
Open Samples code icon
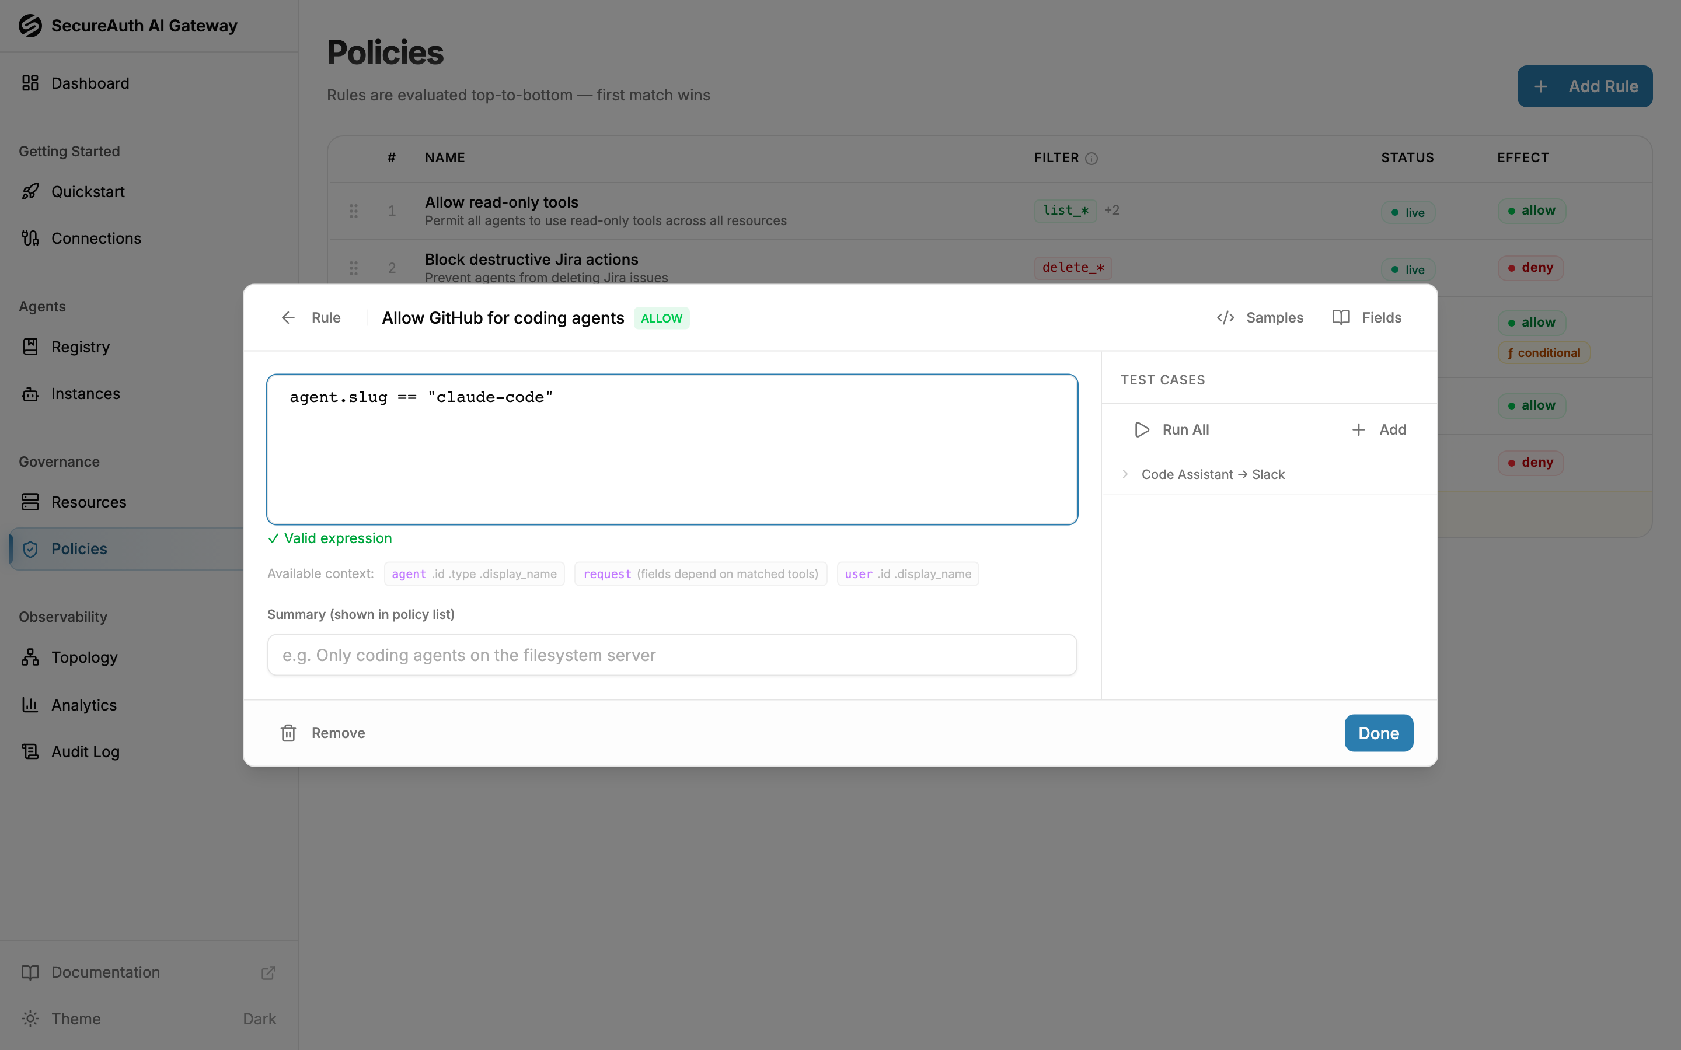pyautogui.click(x=1225, y=318)
